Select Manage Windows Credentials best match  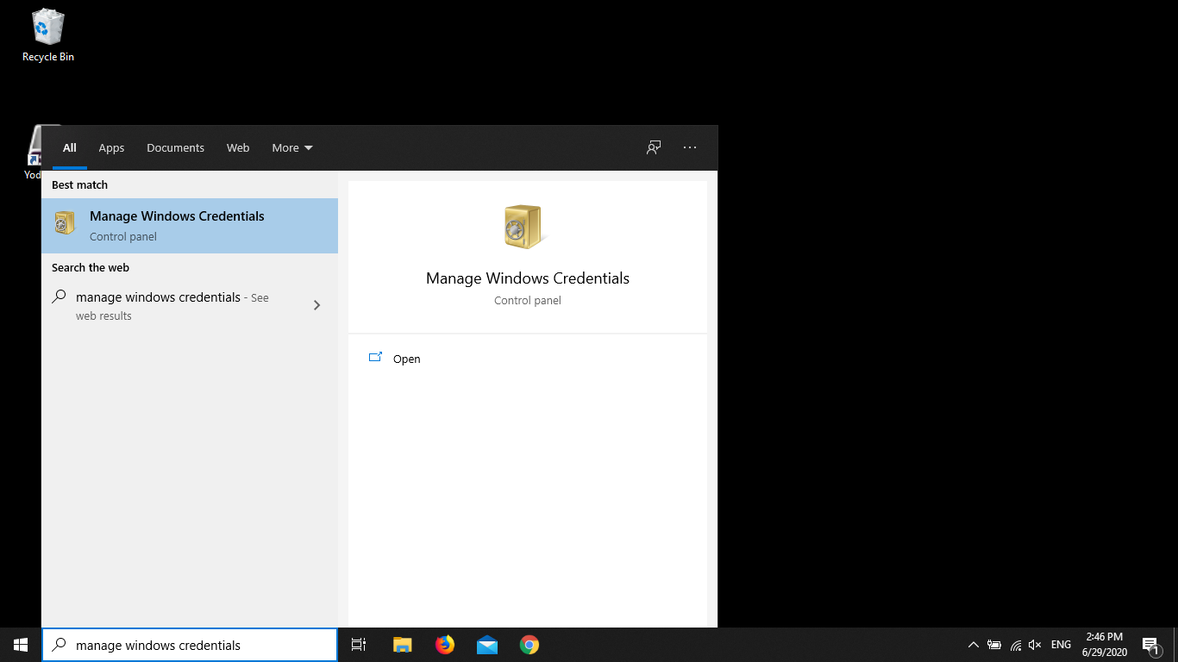point(190,226)
